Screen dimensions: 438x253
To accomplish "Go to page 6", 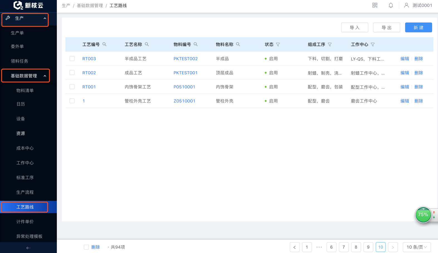I will click(331, 247).
